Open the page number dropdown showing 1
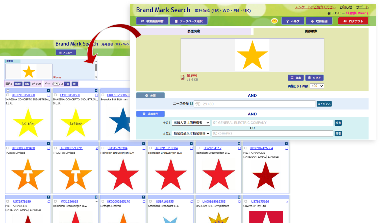This screenshot has width=380, height=223. pyautogui.click(x=56, y=84)
